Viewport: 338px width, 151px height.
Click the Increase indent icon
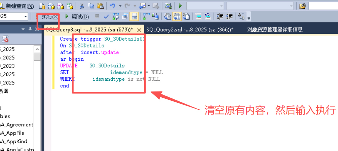(229, 16)
